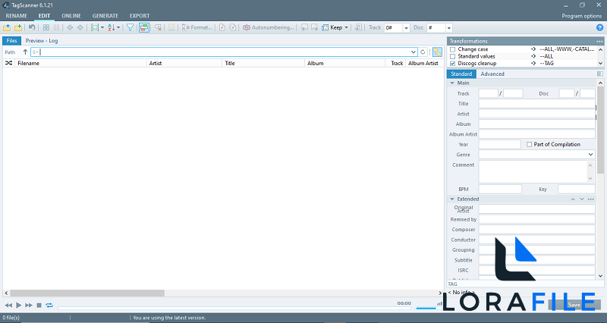Click the funnel filter icon
The image size is (607, 323).
coord(131,27)
